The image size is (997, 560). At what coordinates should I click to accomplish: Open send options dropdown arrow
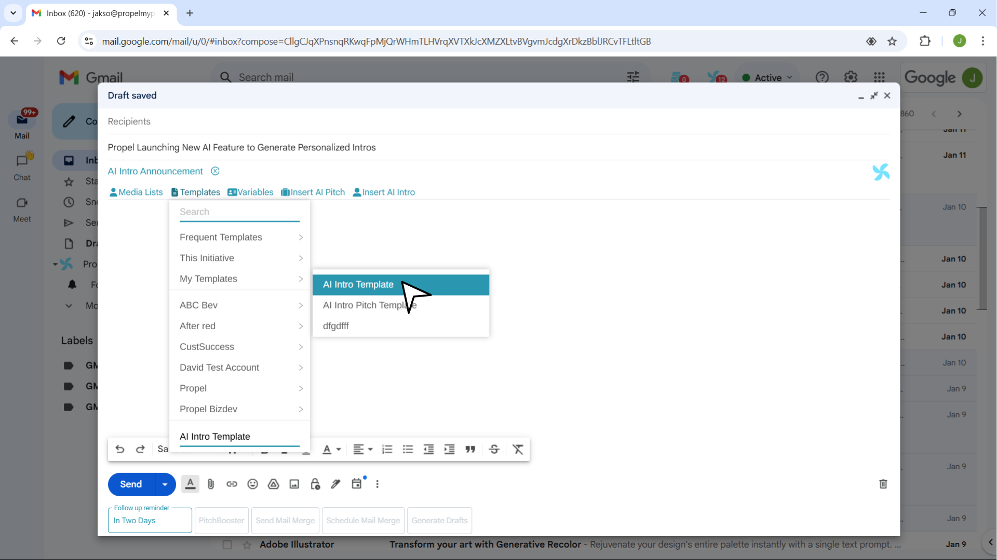point(165,484)
